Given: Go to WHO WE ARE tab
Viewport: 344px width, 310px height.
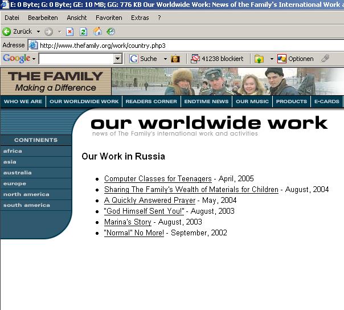Looking at the screenshot, I should pos(23,101).
